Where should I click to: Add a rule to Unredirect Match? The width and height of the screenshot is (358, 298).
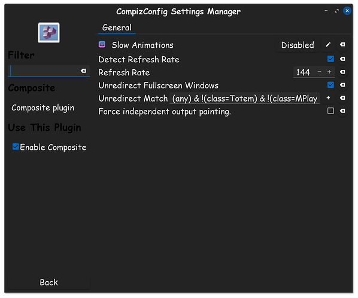click(x=328, y=98)
